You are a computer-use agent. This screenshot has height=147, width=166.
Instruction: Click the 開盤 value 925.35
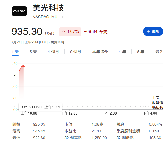pos(39,124)
